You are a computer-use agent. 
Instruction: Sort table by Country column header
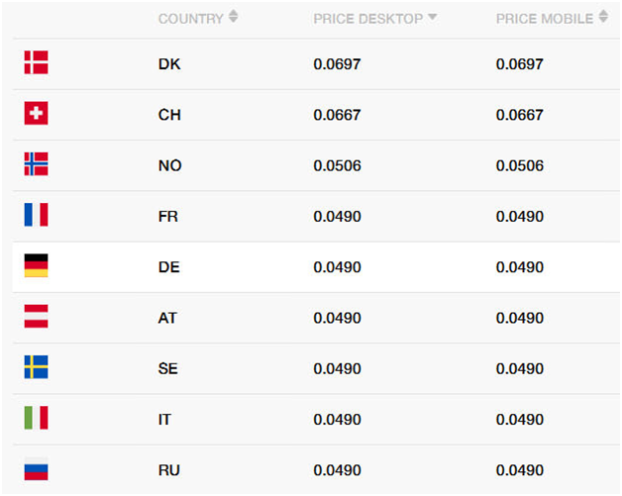[x=191, y=19]
